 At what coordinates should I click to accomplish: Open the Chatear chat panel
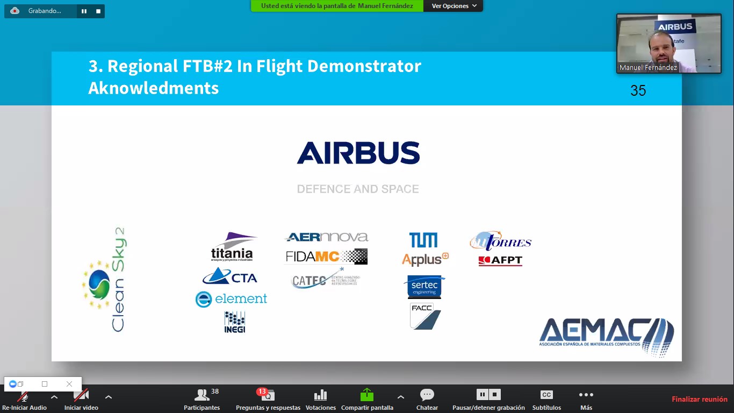(x=427, y=400)
